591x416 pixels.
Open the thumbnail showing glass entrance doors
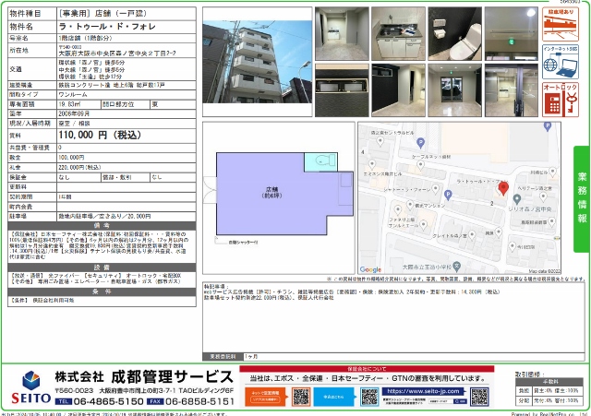tap(455, 90)
